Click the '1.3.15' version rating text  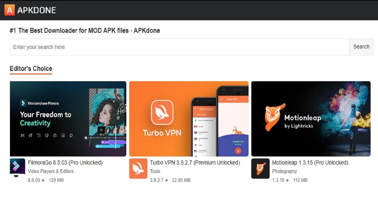pyautogui.click(x=281, y=180)
